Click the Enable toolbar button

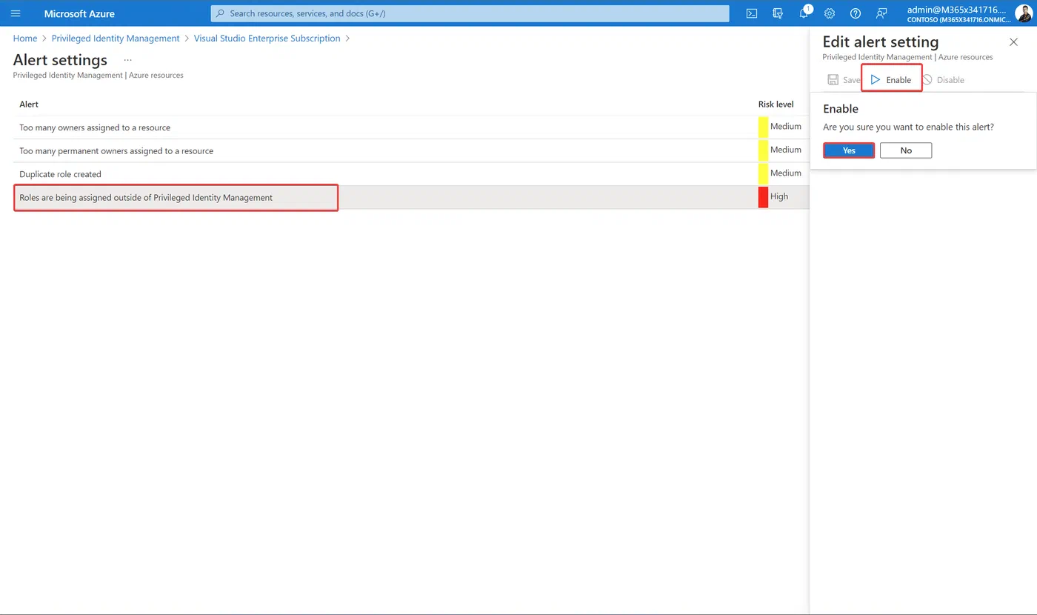point(891,79)
